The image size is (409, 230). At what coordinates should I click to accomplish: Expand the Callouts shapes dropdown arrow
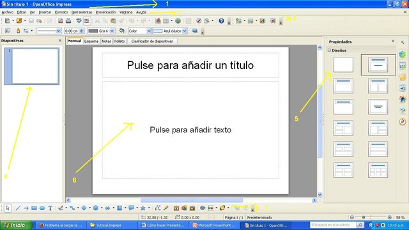[x=137, y=208]
